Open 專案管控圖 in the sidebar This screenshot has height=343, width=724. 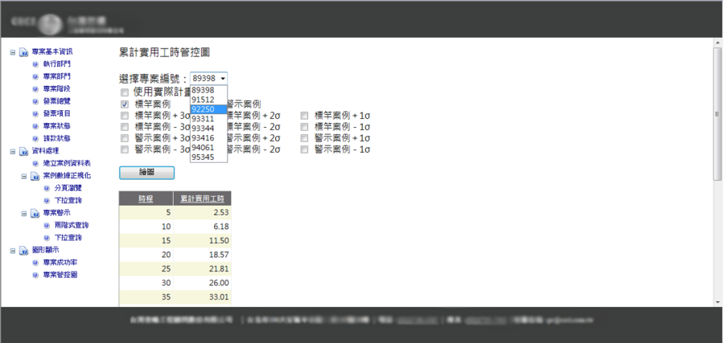click(60, 275)
